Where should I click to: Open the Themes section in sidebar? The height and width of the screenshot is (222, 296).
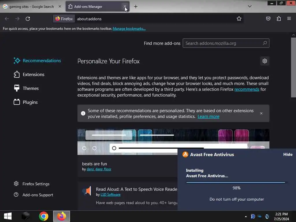pos(26,88)
